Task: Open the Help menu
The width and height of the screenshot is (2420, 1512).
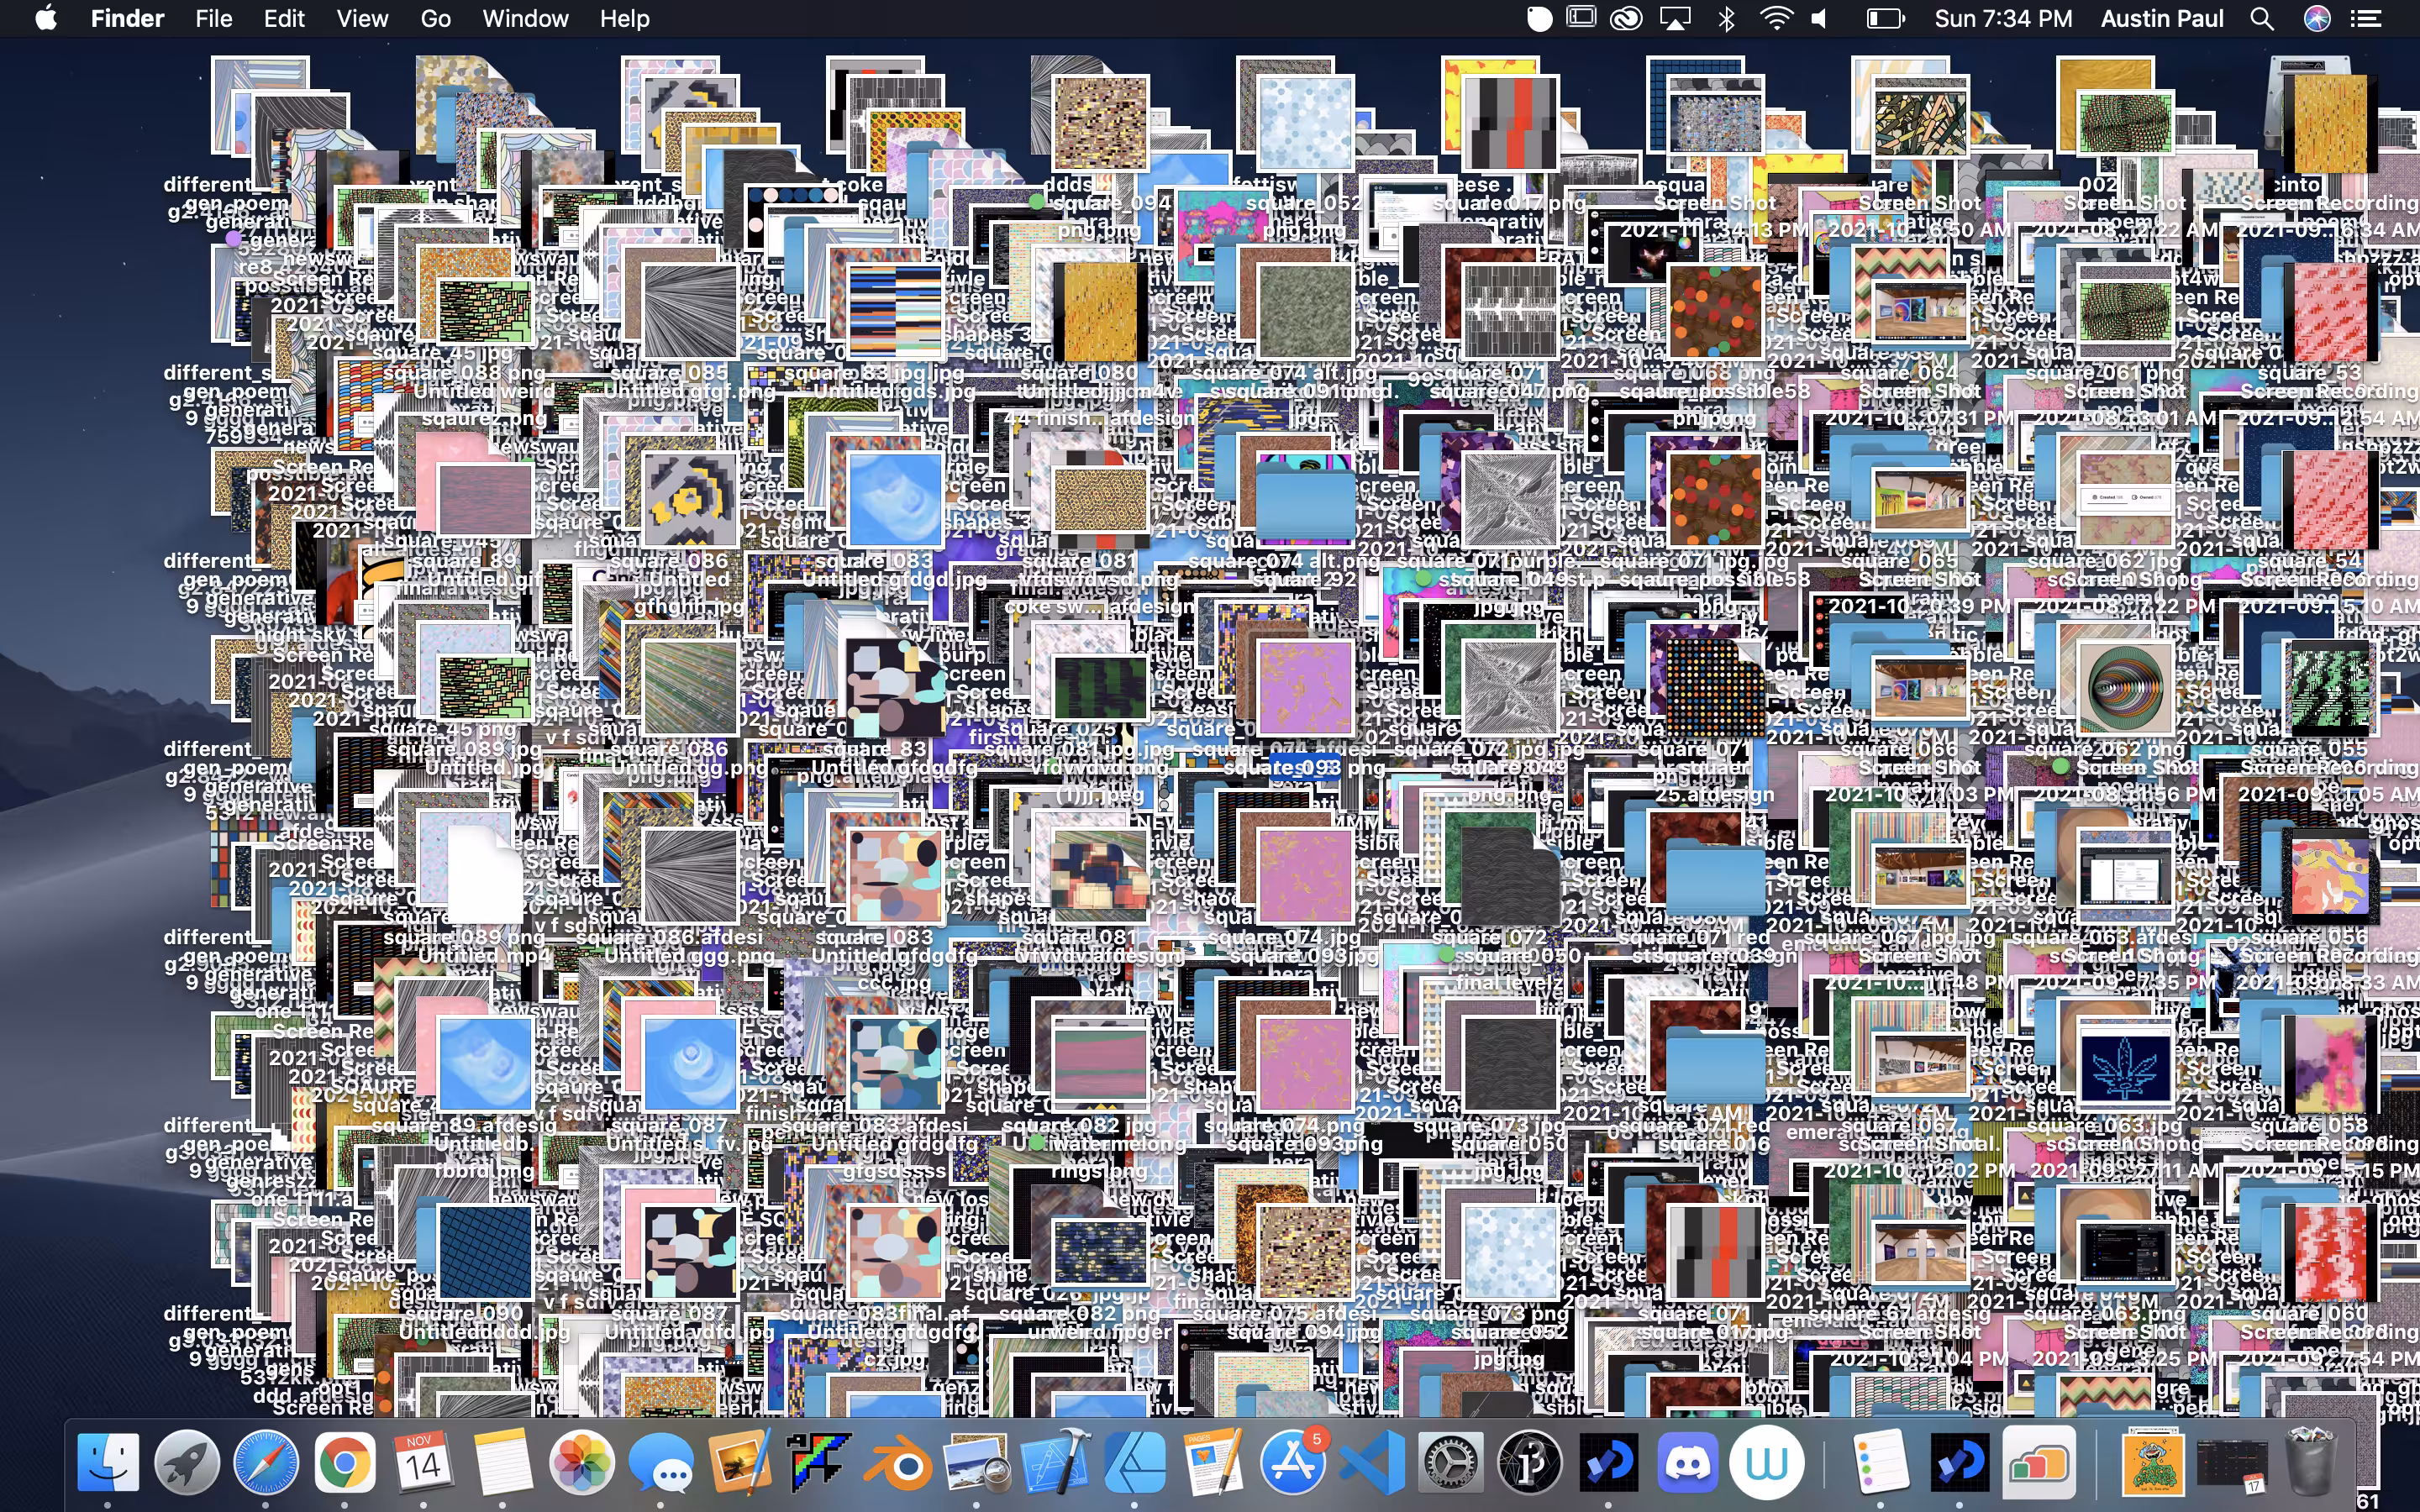Action: [624, 18]
